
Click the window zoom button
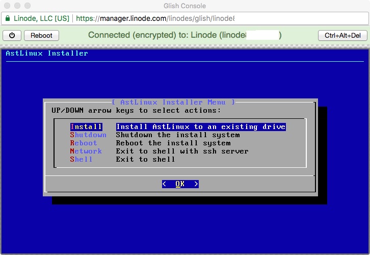click(28, 6)
